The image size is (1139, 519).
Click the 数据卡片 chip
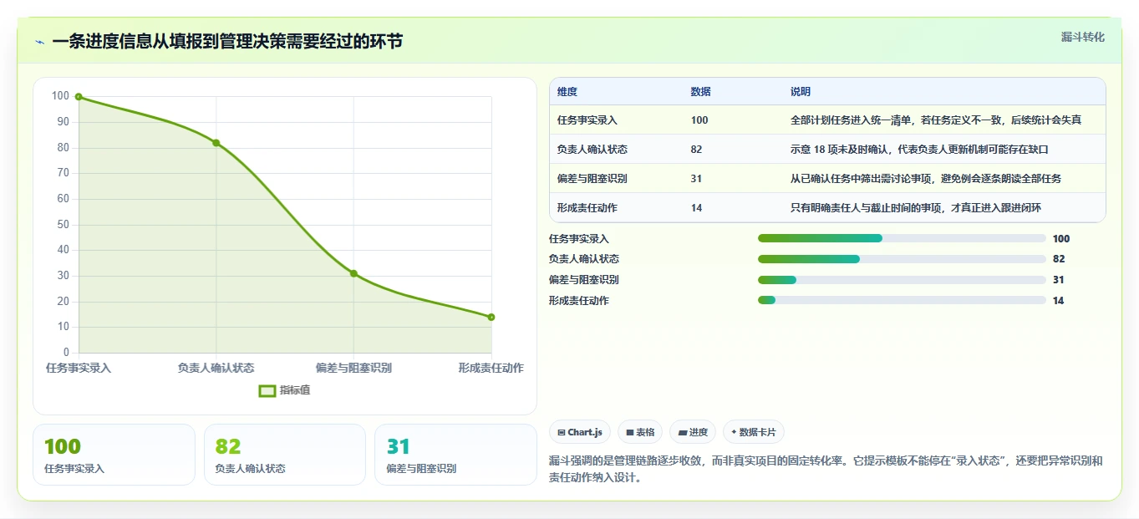tap(754, 432)
